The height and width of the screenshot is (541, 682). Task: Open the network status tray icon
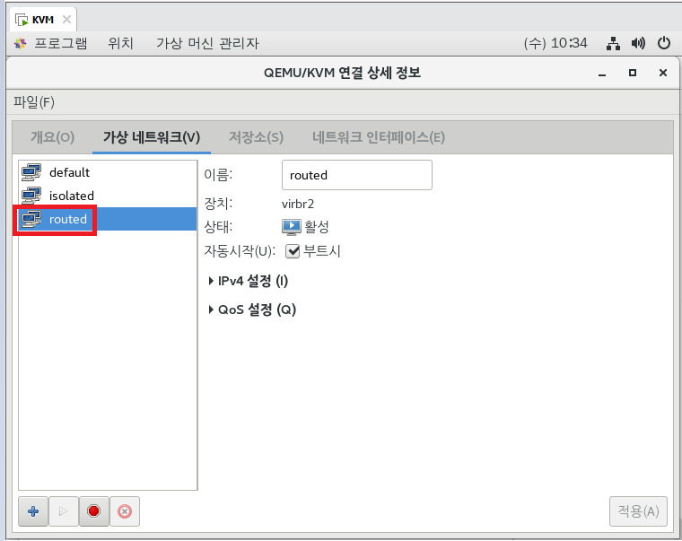[613, 43]
